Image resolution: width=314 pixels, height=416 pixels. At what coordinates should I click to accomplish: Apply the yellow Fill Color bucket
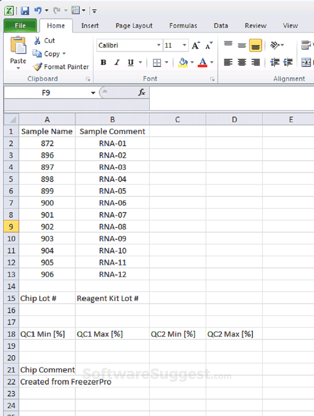tap(183, 63)
